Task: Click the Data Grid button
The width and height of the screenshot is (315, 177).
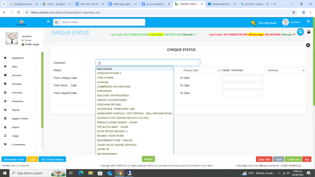Action: click(x=264, y=159)
